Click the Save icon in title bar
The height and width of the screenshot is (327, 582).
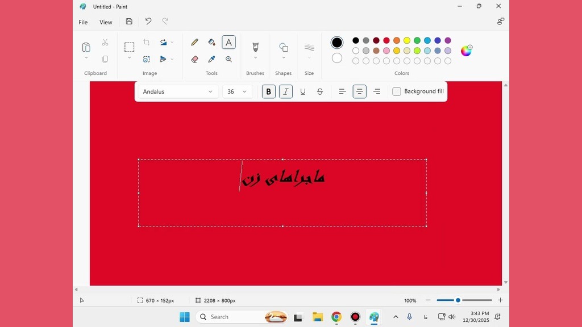tap(129, 22)
